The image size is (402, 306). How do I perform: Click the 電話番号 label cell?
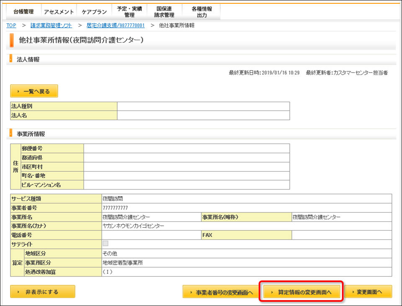(x=56, y=235)
